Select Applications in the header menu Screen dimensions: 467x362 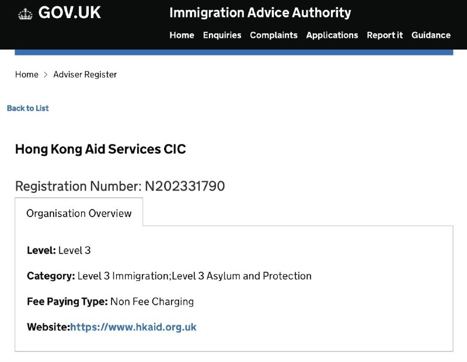click(332, 35)
